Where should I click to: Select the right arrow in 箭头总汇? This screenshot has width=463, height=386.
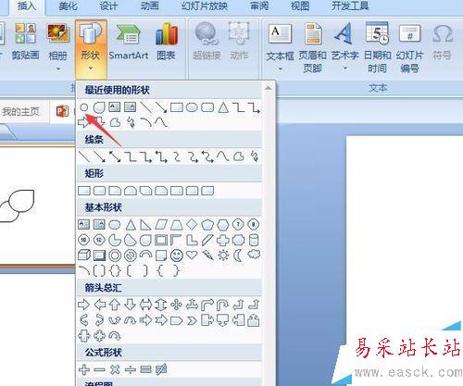[83, 305]
